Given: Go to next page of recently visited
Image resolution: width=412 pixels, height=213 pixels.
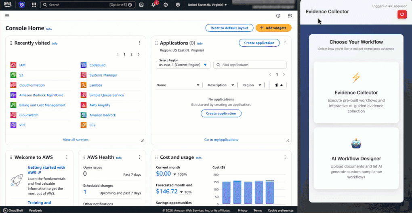Looking at the screenshot, I should [x=139, y=54].
